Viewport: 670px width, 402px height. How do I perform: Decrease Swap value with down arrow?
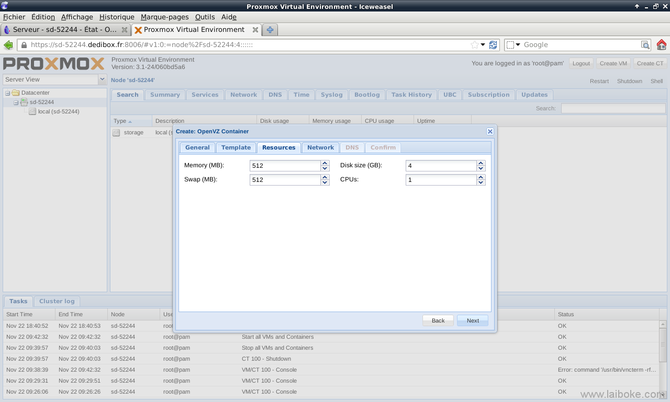pos(325,182)
